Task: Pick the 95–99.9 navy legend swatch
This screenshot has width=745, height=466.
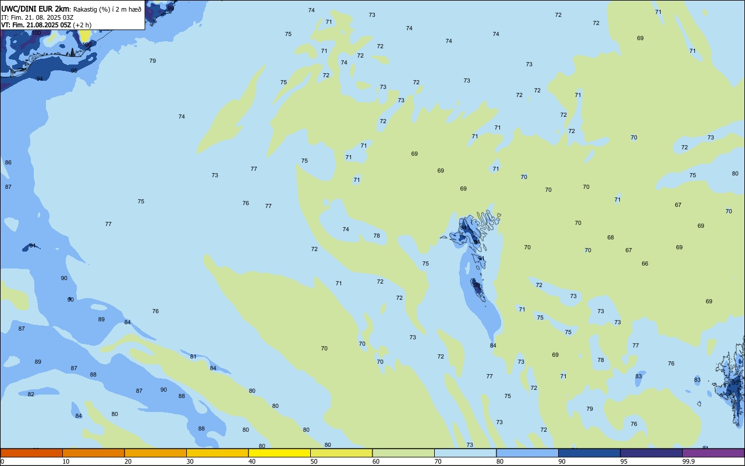Action: 651,453
